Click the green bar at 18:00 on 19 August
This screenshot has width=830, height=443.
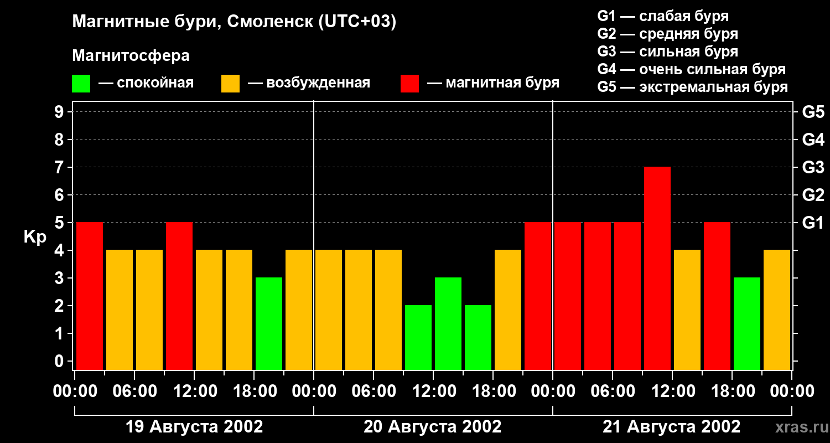click(x=269, y=323)
